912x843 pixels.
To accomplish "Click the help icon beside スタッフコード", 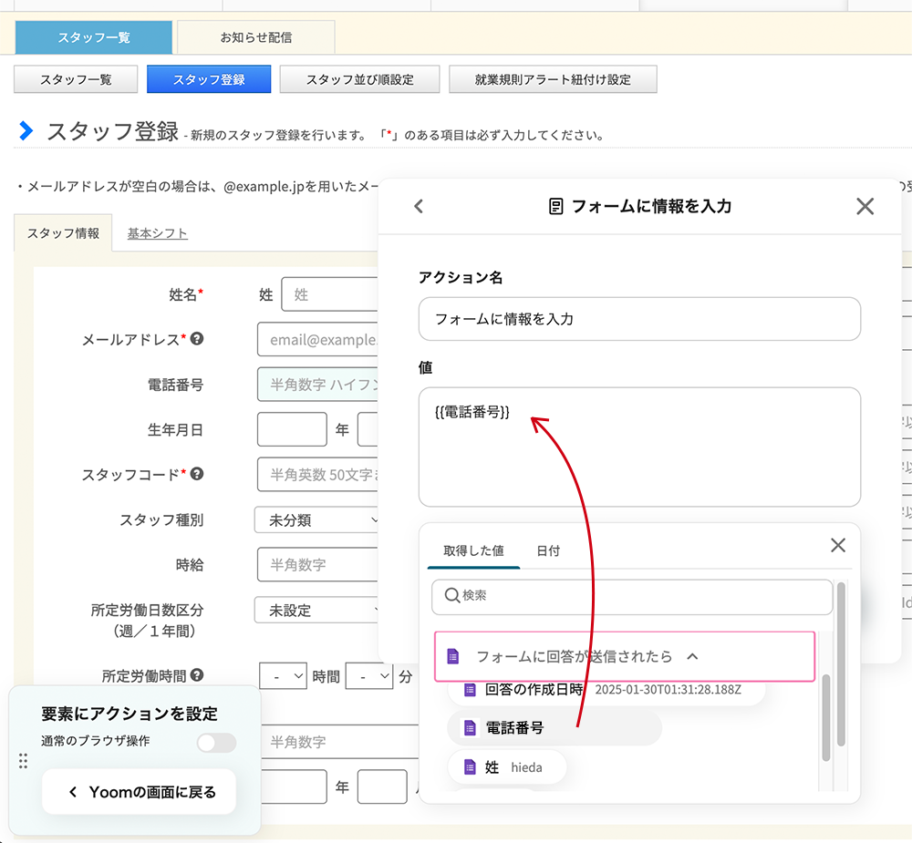I will 197,474.
